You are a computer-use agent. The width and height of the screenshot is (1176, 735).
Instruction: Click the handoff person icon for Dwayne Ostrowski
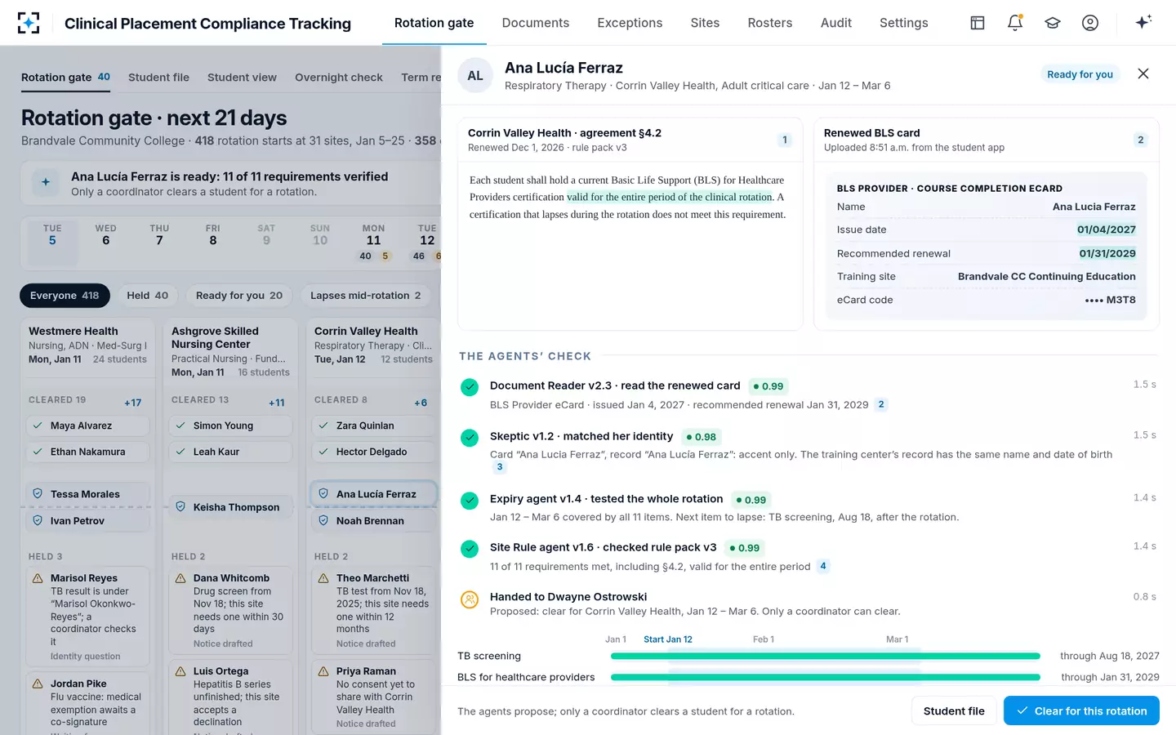470,599
